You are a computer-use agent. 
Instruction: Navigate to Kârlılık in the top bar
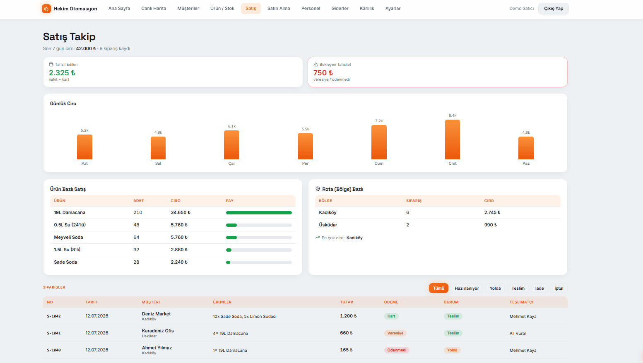coord(367,8)
